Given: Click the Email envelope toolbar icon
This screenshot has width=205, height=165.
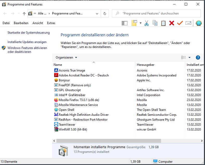Looking at the screenshot, I should pyautogui.click(x=188, y=23).
